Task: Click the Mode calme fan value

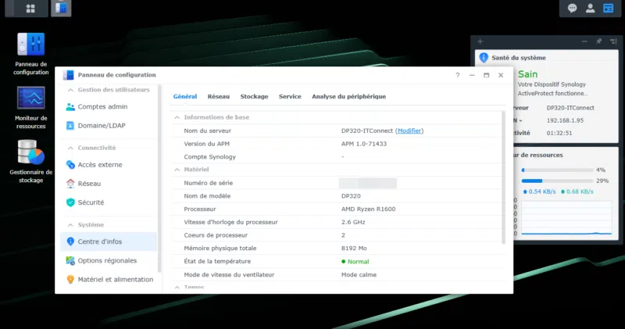Action: tap(359, 275)
